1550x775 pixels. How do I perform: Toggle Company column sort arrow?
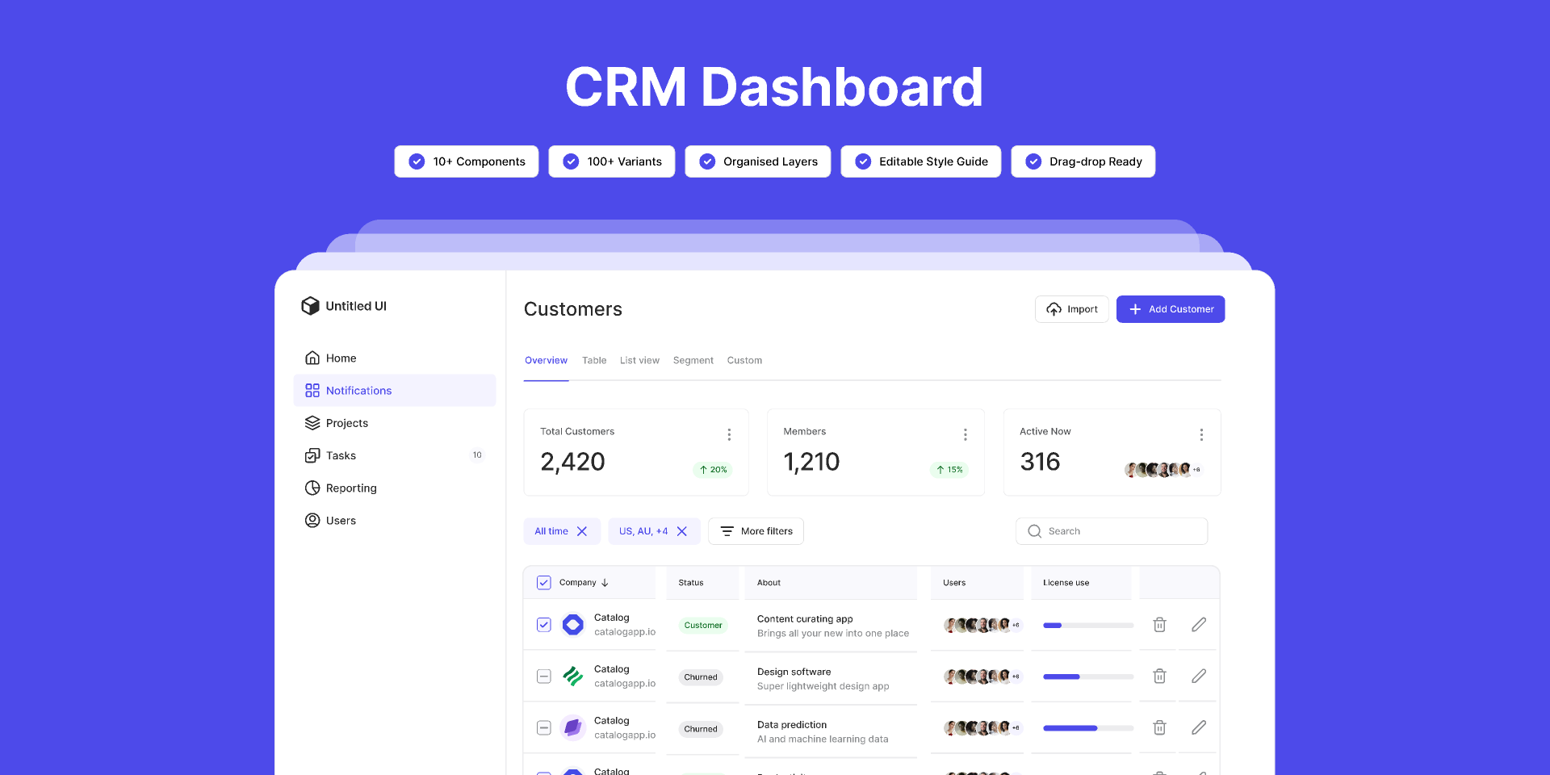[605, 582]
